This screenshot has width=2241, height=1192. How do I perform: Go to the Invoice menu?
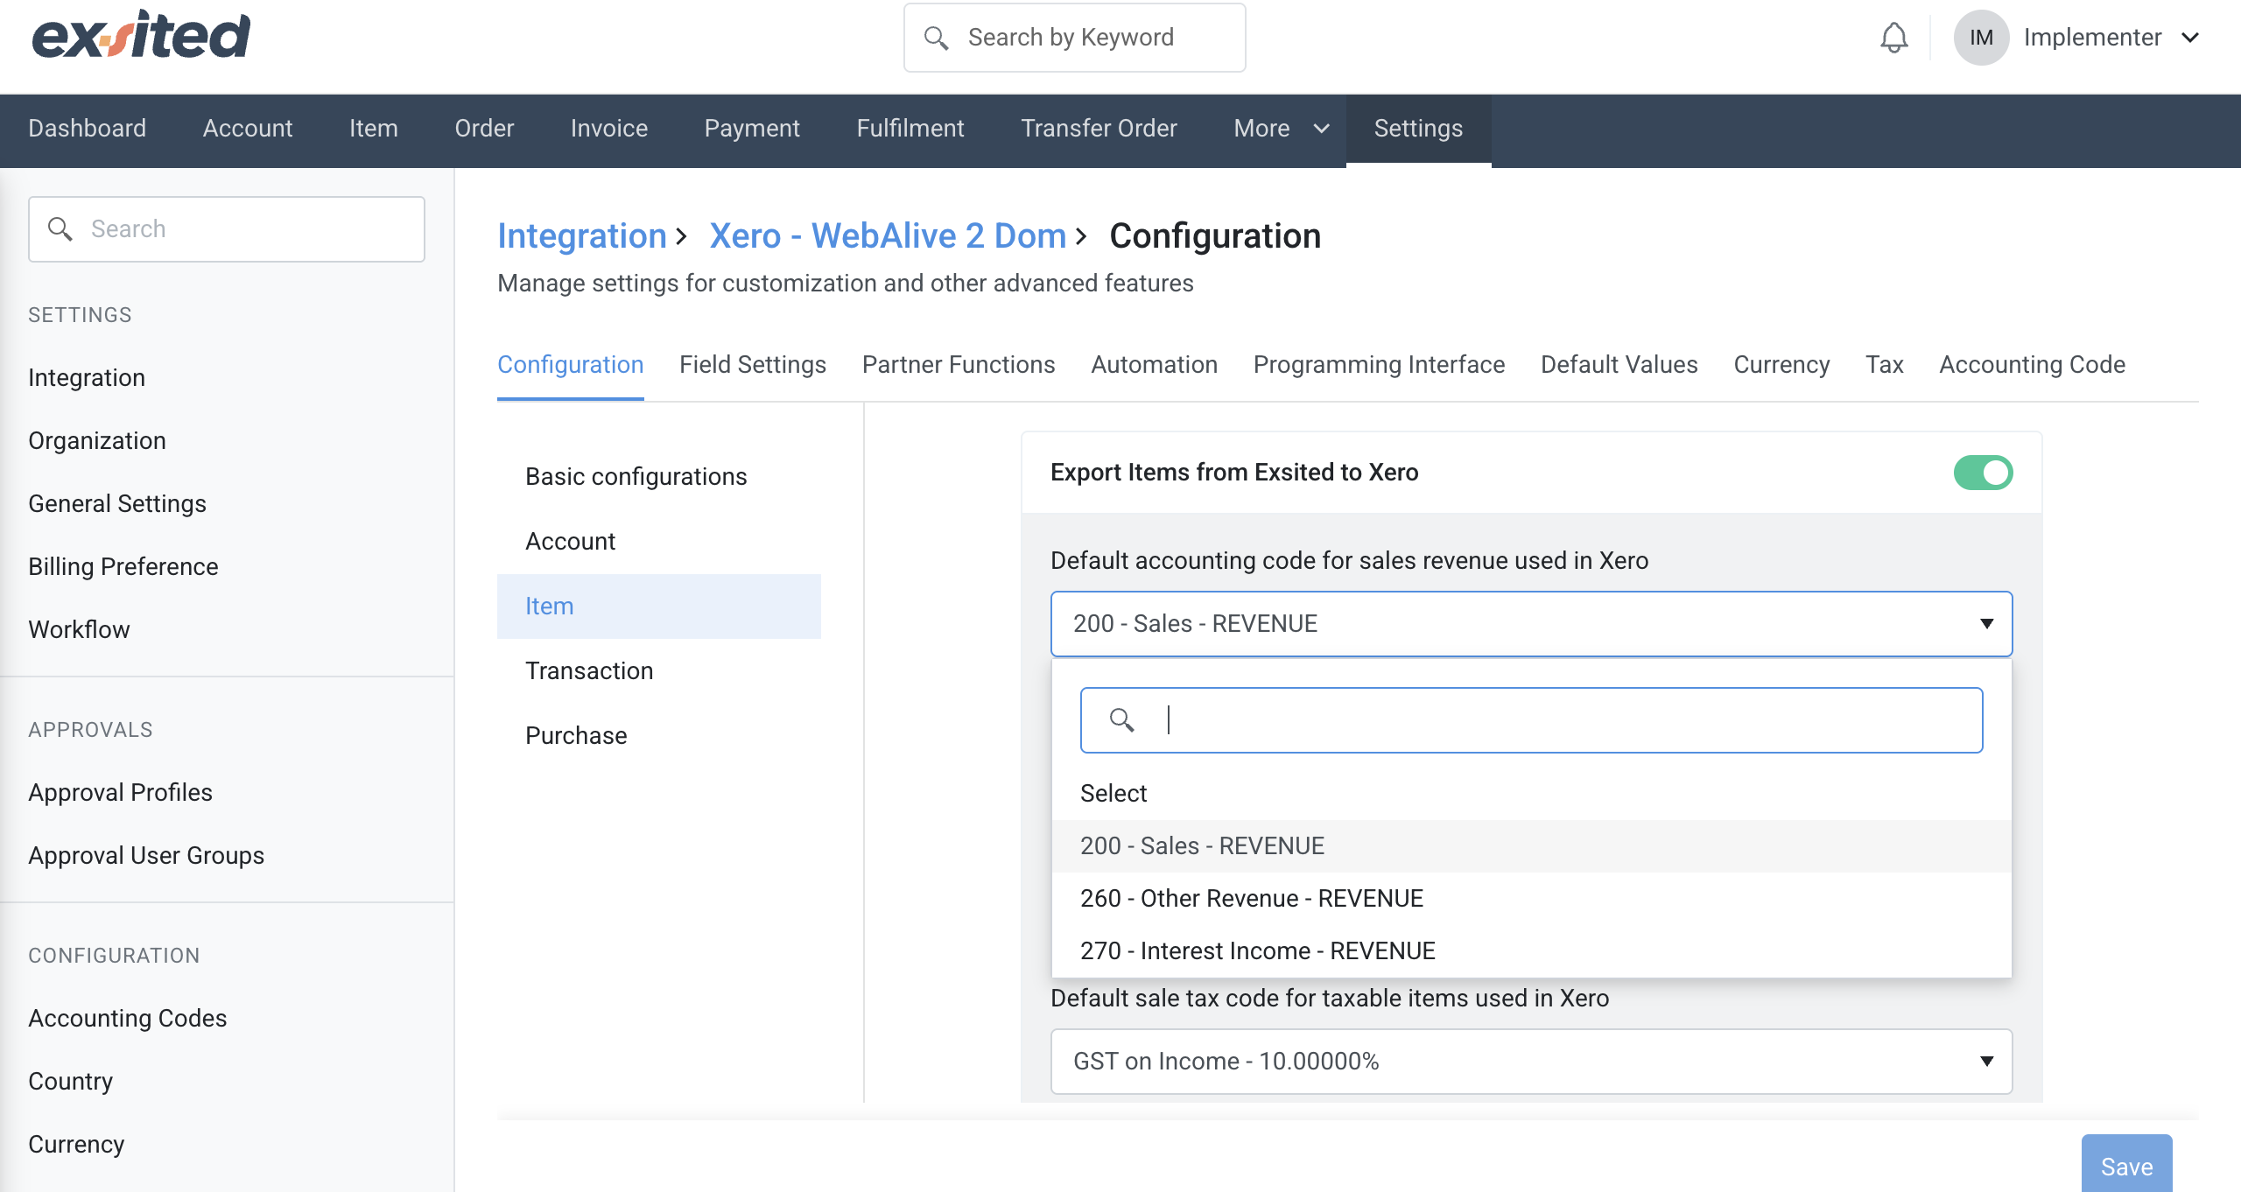coord(609,129)
